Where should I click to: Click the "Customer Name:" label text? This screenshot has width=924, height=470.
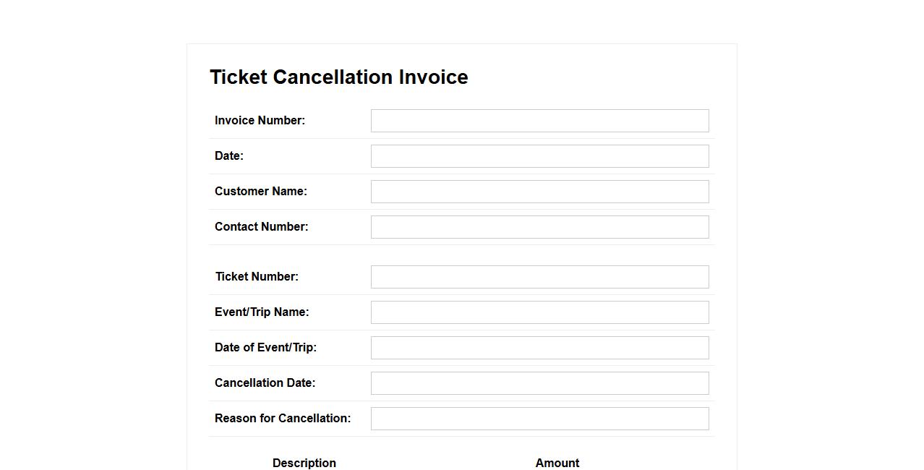260,192
